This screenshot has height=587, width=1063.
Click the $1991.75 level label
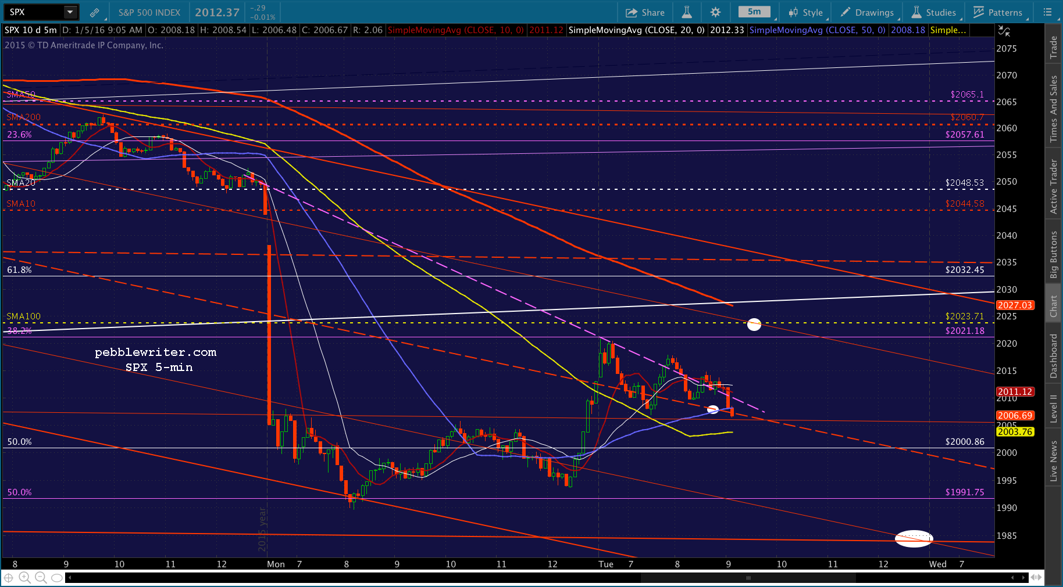(965, 492)
